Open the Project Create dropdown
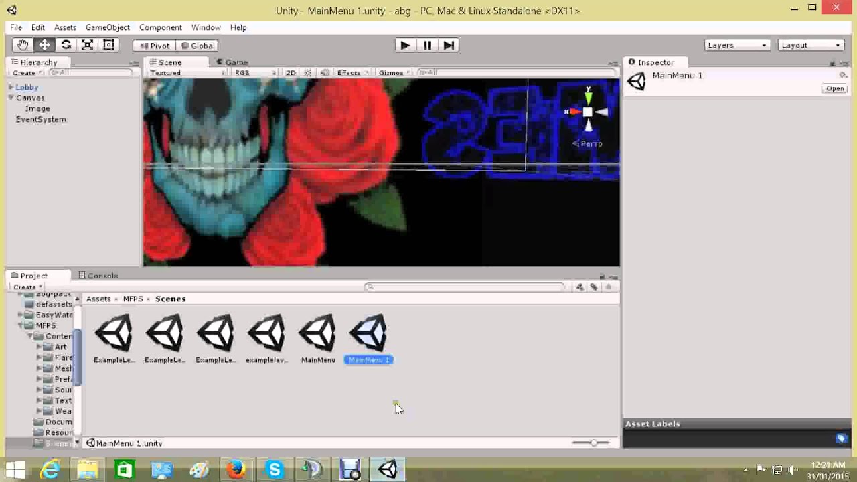The image size is (857, 482). pyautogui.click(x=27, y=287)
